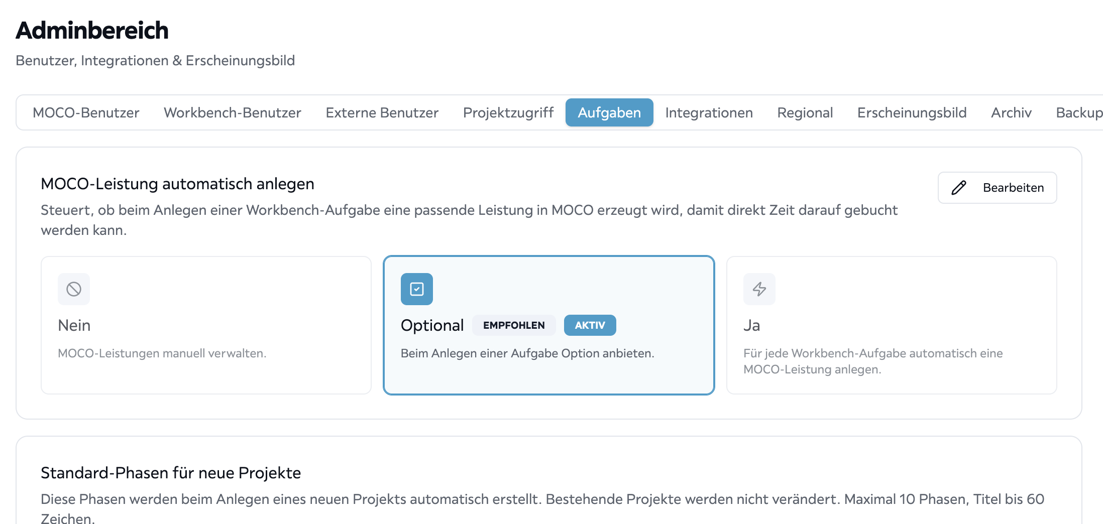Click the AKTIV status badge
1103x524 pixels.
(x=590, y=325)
